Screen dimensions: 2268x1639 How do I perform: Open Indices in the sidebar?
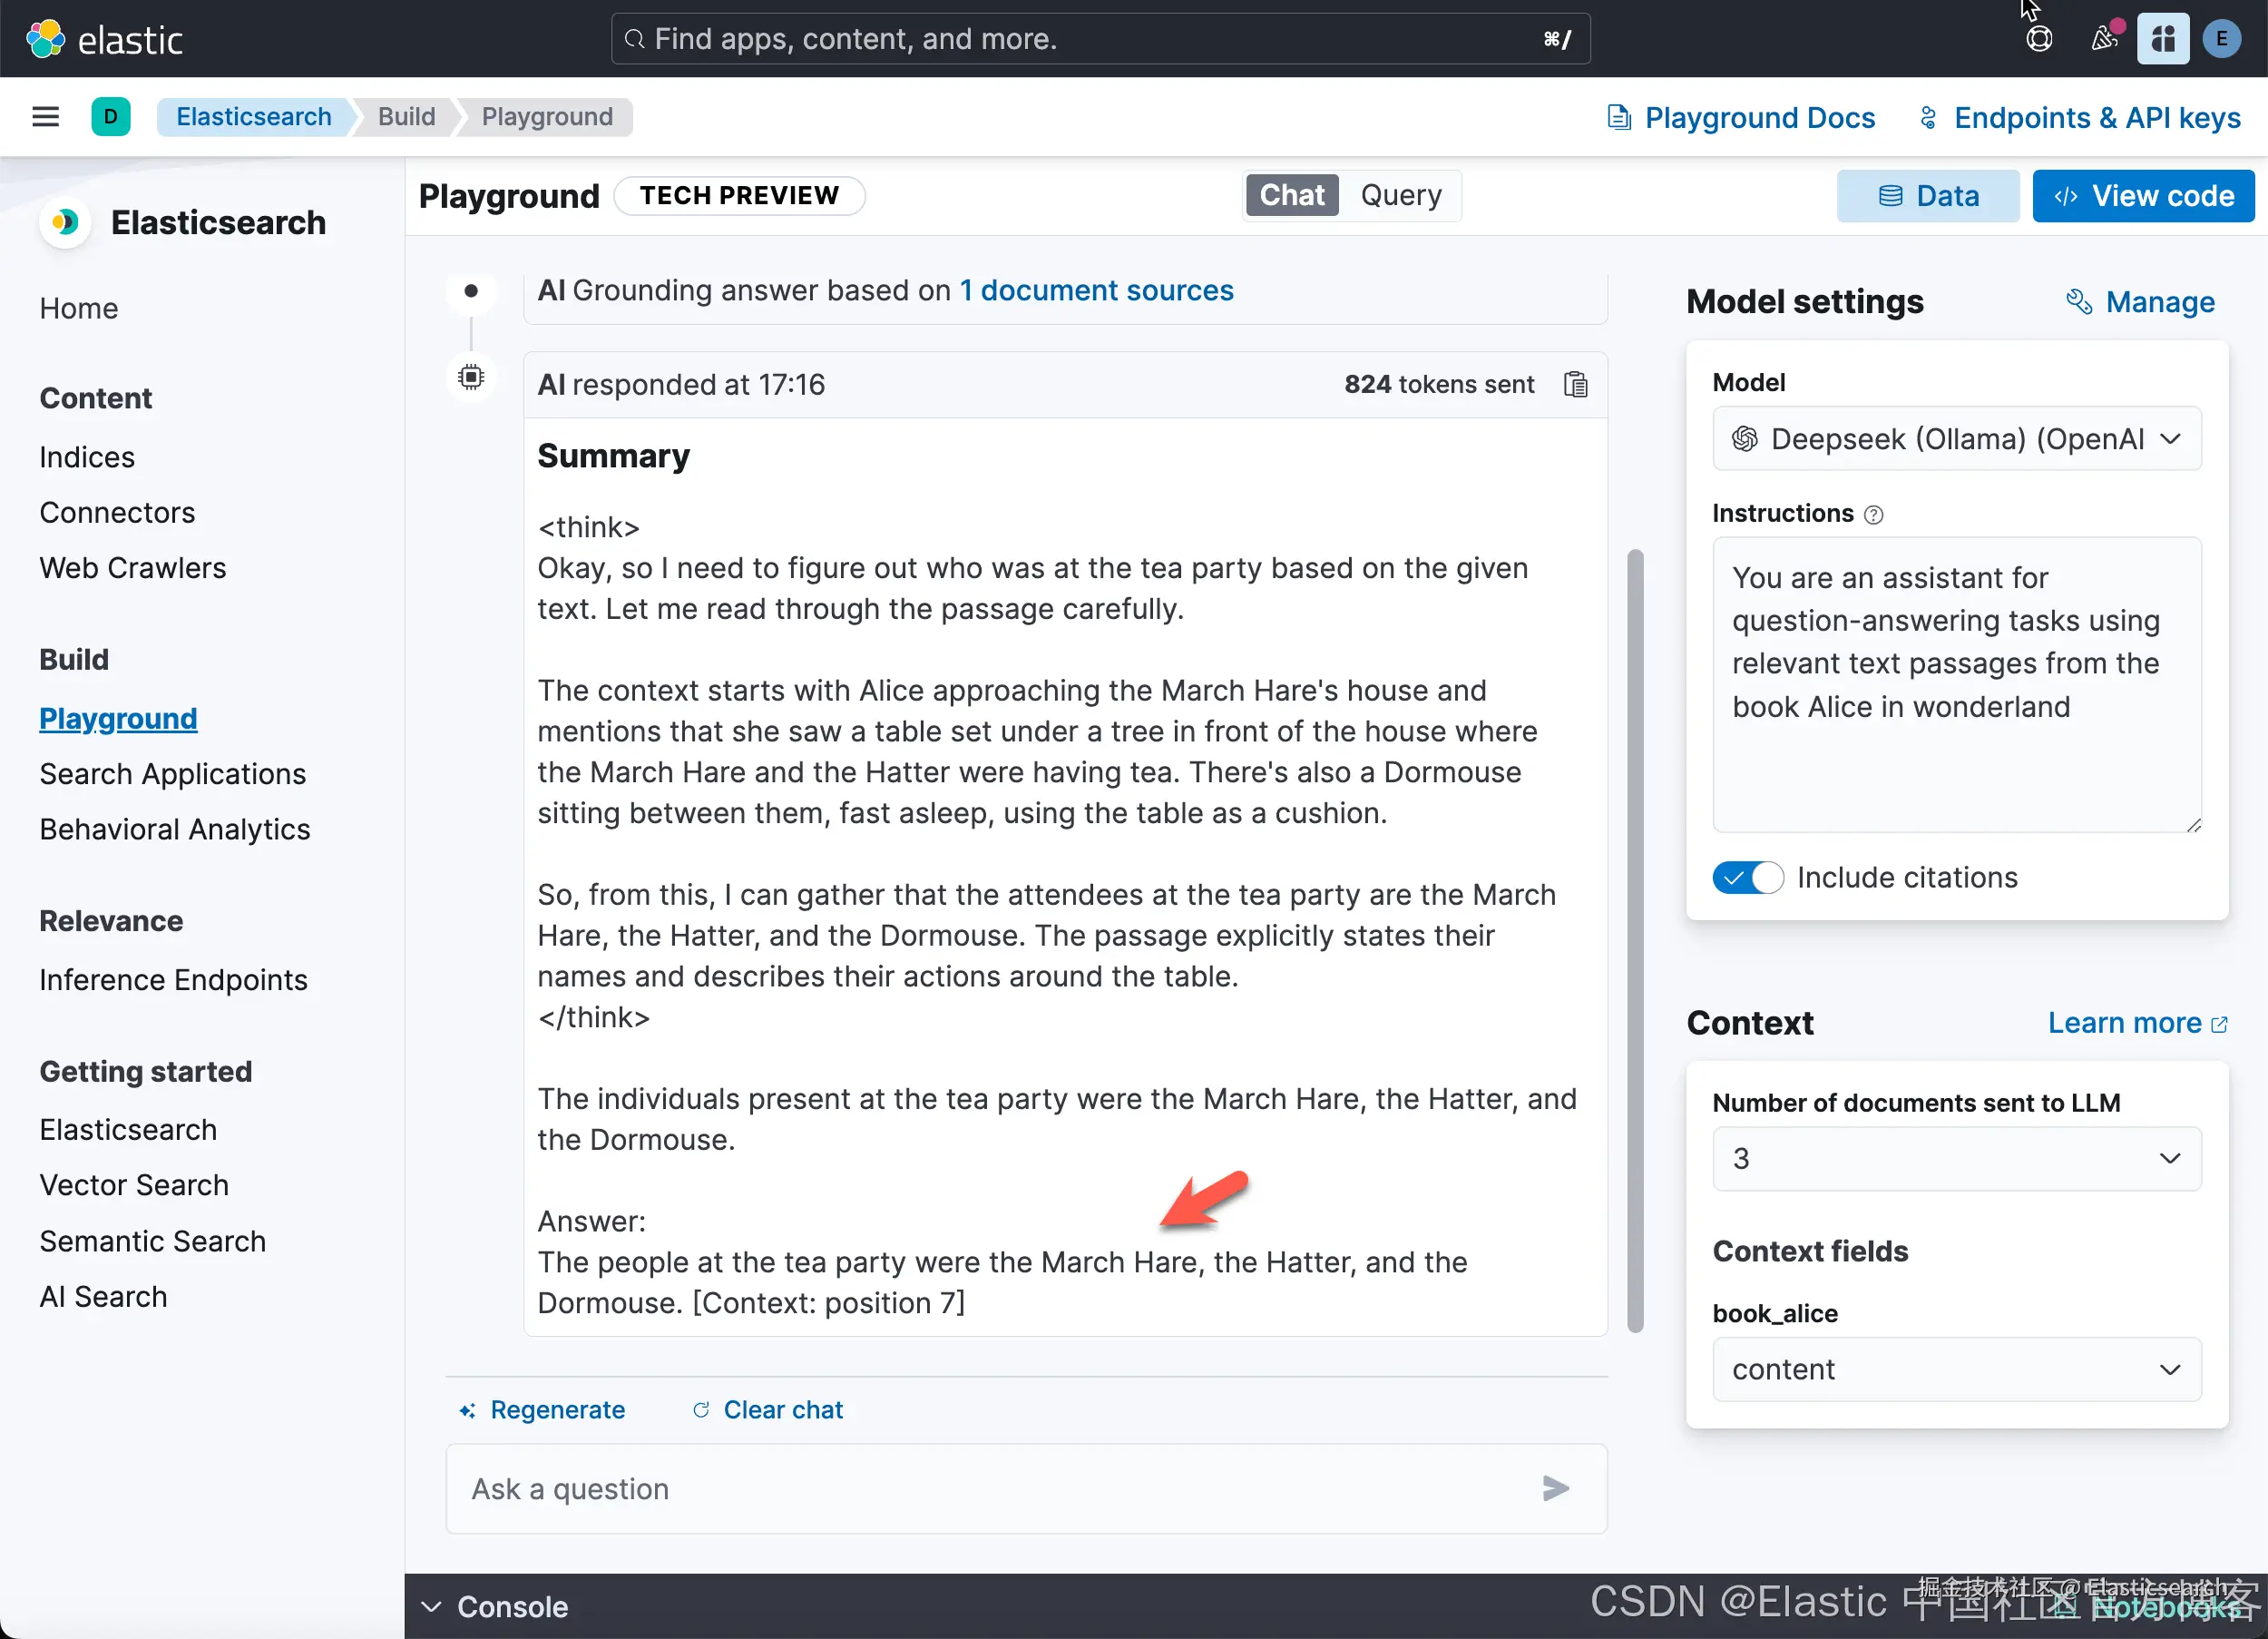(x=87, y=457)
